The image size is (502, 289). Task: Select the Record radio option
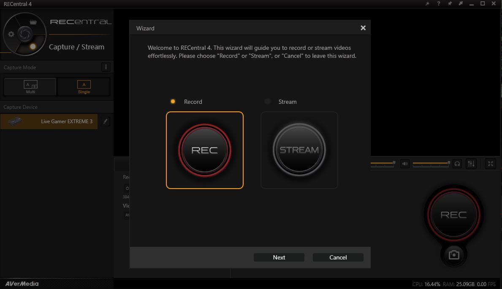point(173,101)
